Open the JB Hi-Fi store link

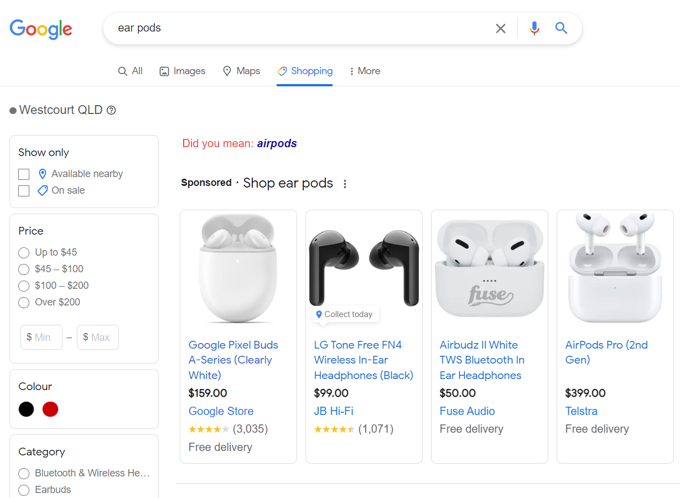pyautogui.click(x=334, y=411)
